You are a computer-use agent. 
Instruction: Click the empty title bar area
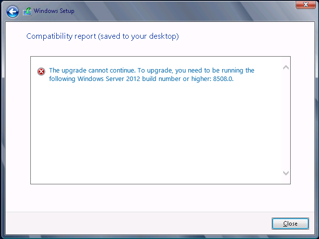tap(183, 10)
